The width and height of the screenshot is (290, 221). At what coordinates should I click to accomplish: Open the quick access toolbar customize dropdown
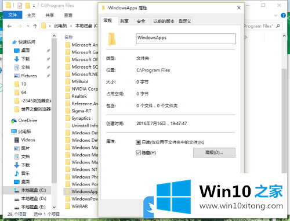[x=34, y=6]
